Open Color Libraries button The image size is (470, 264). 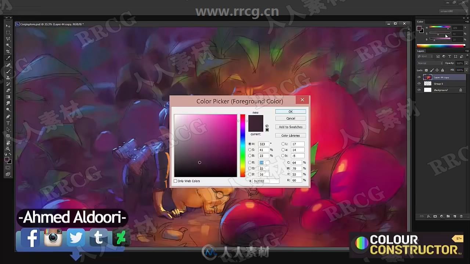point(290,136)
